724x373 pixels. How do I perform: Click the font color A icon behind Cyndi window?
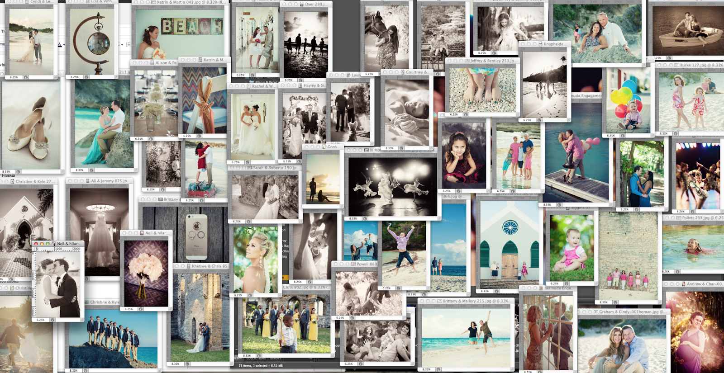pos(59,44)
